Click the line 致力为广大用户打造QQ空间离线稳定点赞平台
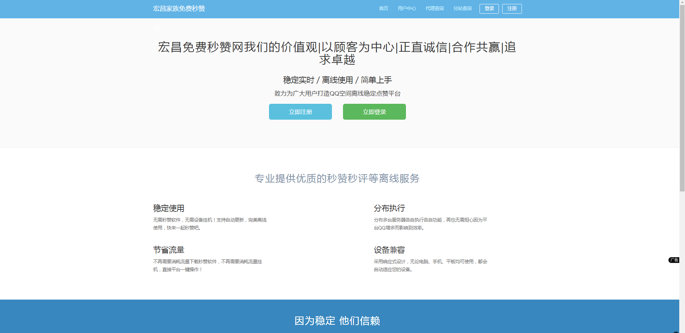The width and height of the screenshot is (685, 333). click(x=337, y=93)
